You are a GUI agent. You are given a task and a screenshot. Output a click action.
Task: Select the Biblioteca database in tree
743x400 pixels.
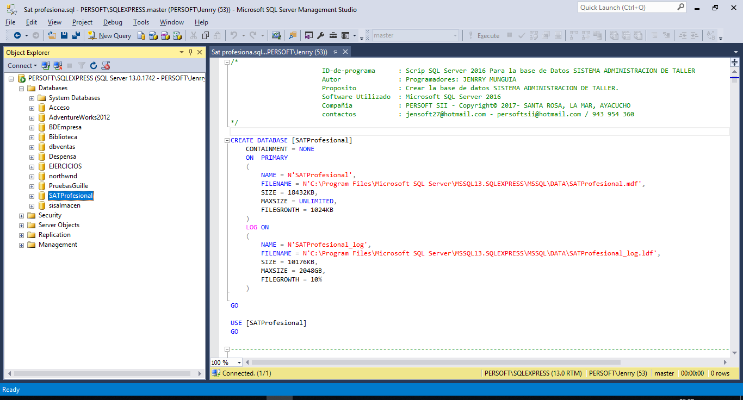(x=63, y=137)
